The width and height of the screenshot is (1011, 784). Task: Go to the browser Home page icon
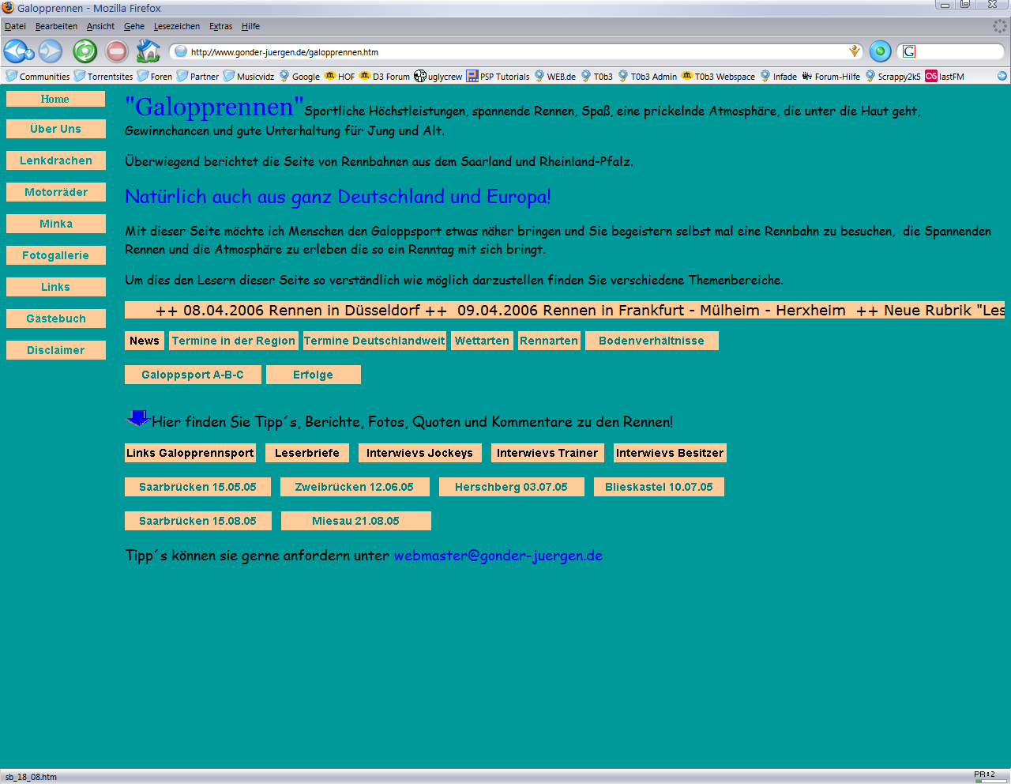[x=148, y=51]
